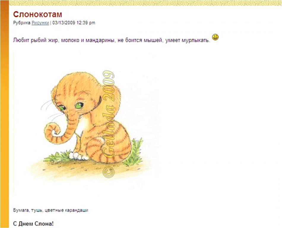Click the elephant-cat's white front paw
282x228 pixels.
(x=79, y=156)
